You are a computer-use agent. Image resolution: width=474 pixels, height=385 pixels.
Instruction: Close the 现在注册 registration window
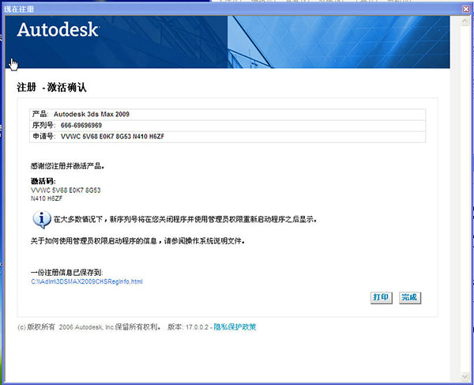466,9
